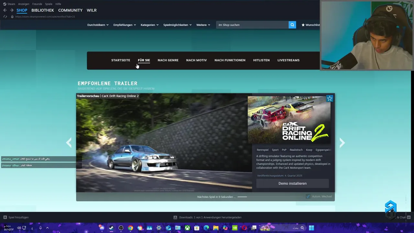
Task: Open OBS Studio from the taskbar
Action: tap(121, 228)
